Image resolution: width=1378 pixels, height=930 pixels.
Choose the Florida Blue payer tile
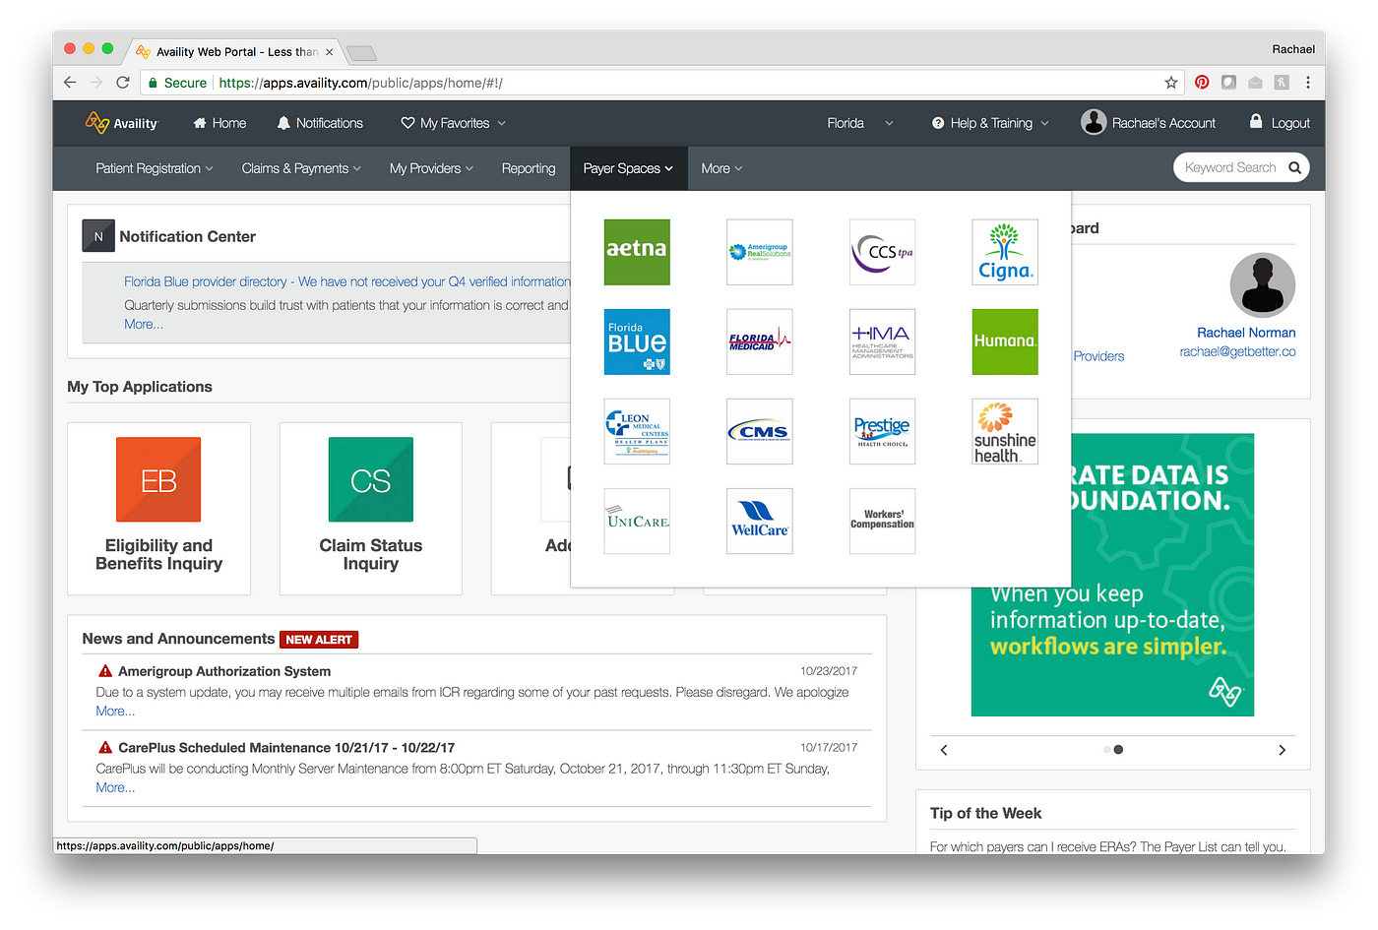tap(637, 341)
